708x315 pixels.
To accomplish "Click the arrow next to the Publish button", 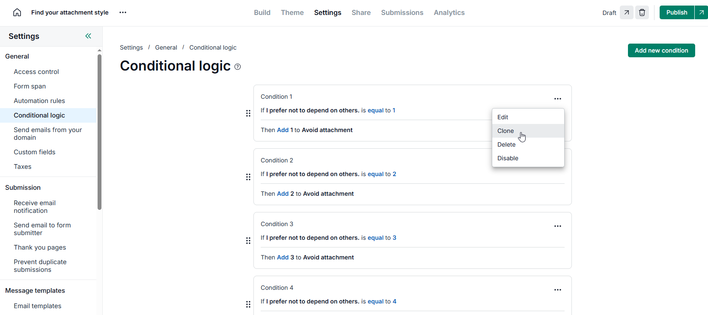I will (x=701, y=12).
